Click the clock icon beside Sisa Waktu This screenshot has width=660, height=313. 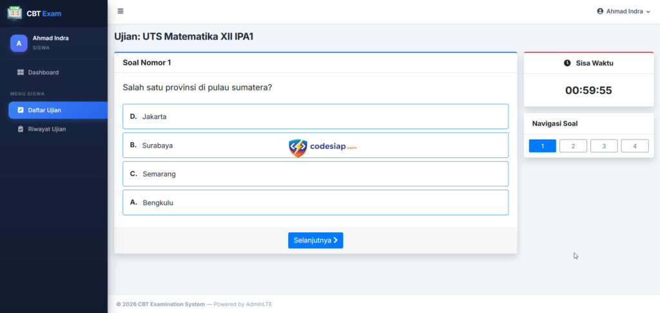pyautogui.click(x=567, y=63)
